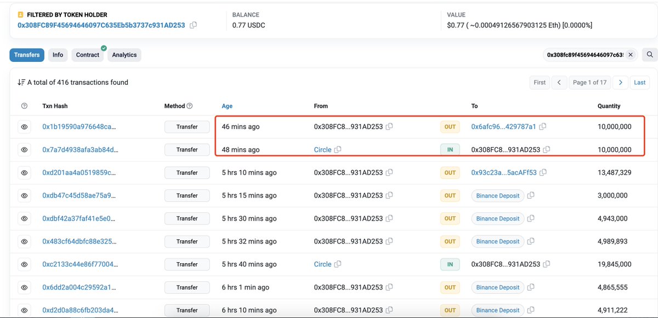Click the help icon in table header

click(x=24, y=106)
